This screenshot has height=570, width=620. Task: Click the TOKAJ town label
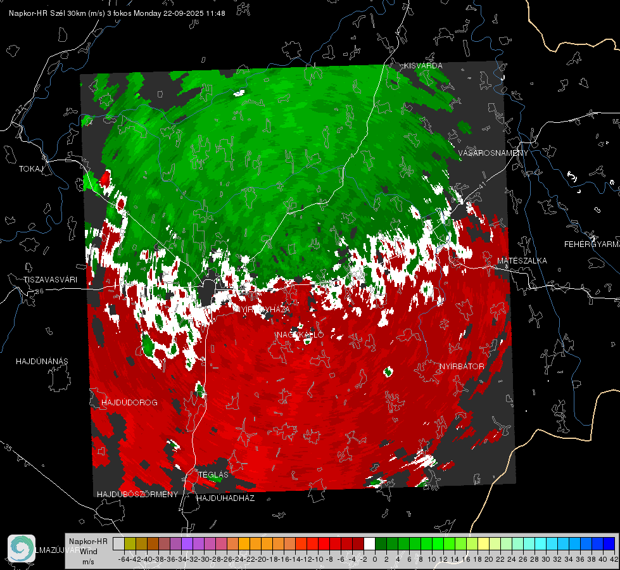[31, 169]
